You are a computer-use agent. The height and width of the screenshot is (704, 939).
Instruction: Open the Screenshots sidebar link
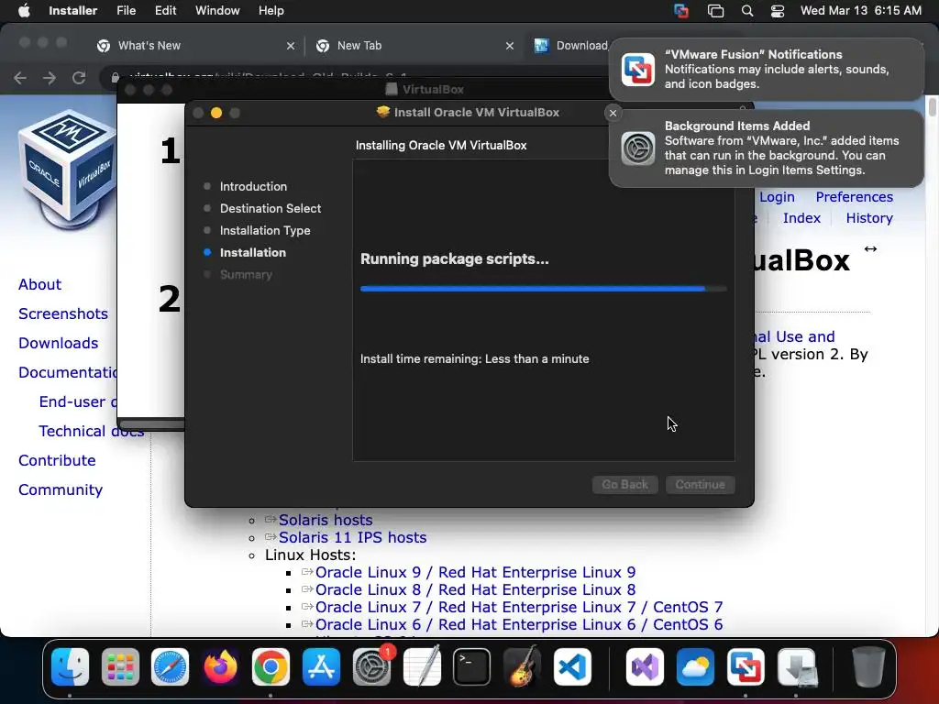click(x=63, y=313)
